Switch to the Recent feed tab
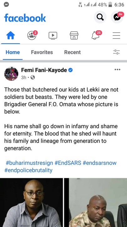Viewport: 127px width, 227px height. pyautogui.click(x=72, y=52)
